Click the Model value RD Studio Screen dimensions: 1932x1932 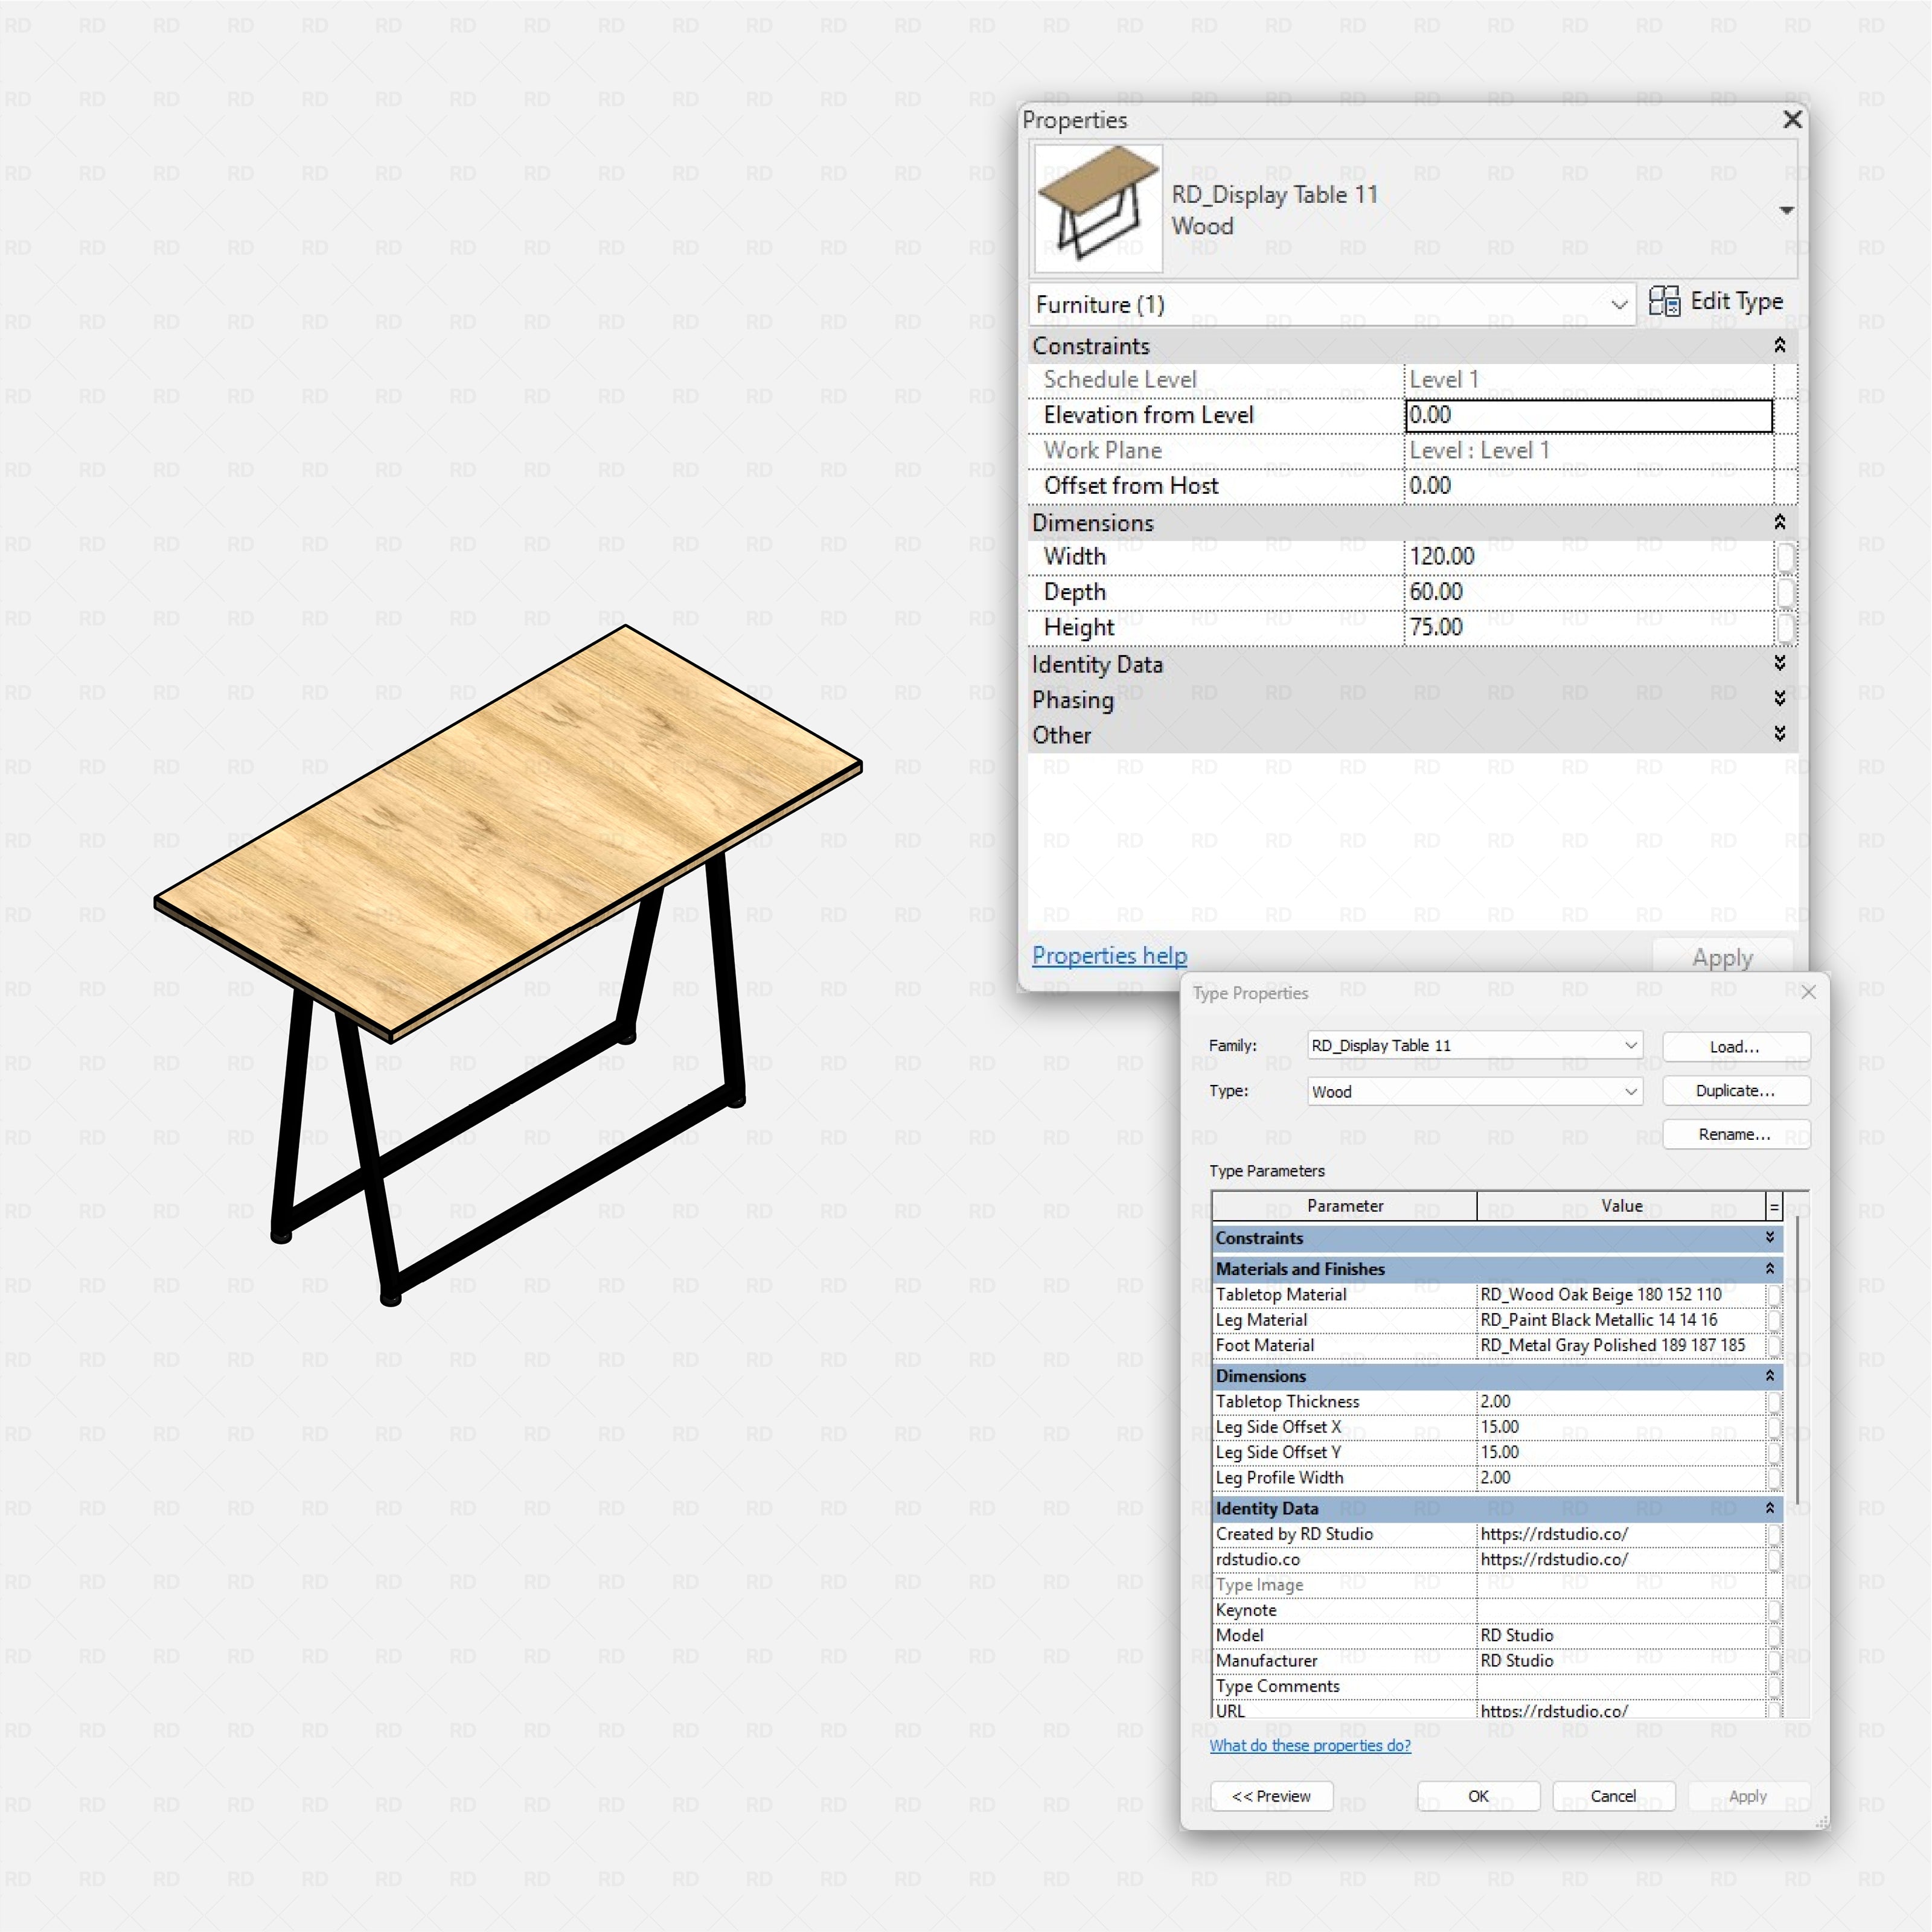point(1621,1635)
